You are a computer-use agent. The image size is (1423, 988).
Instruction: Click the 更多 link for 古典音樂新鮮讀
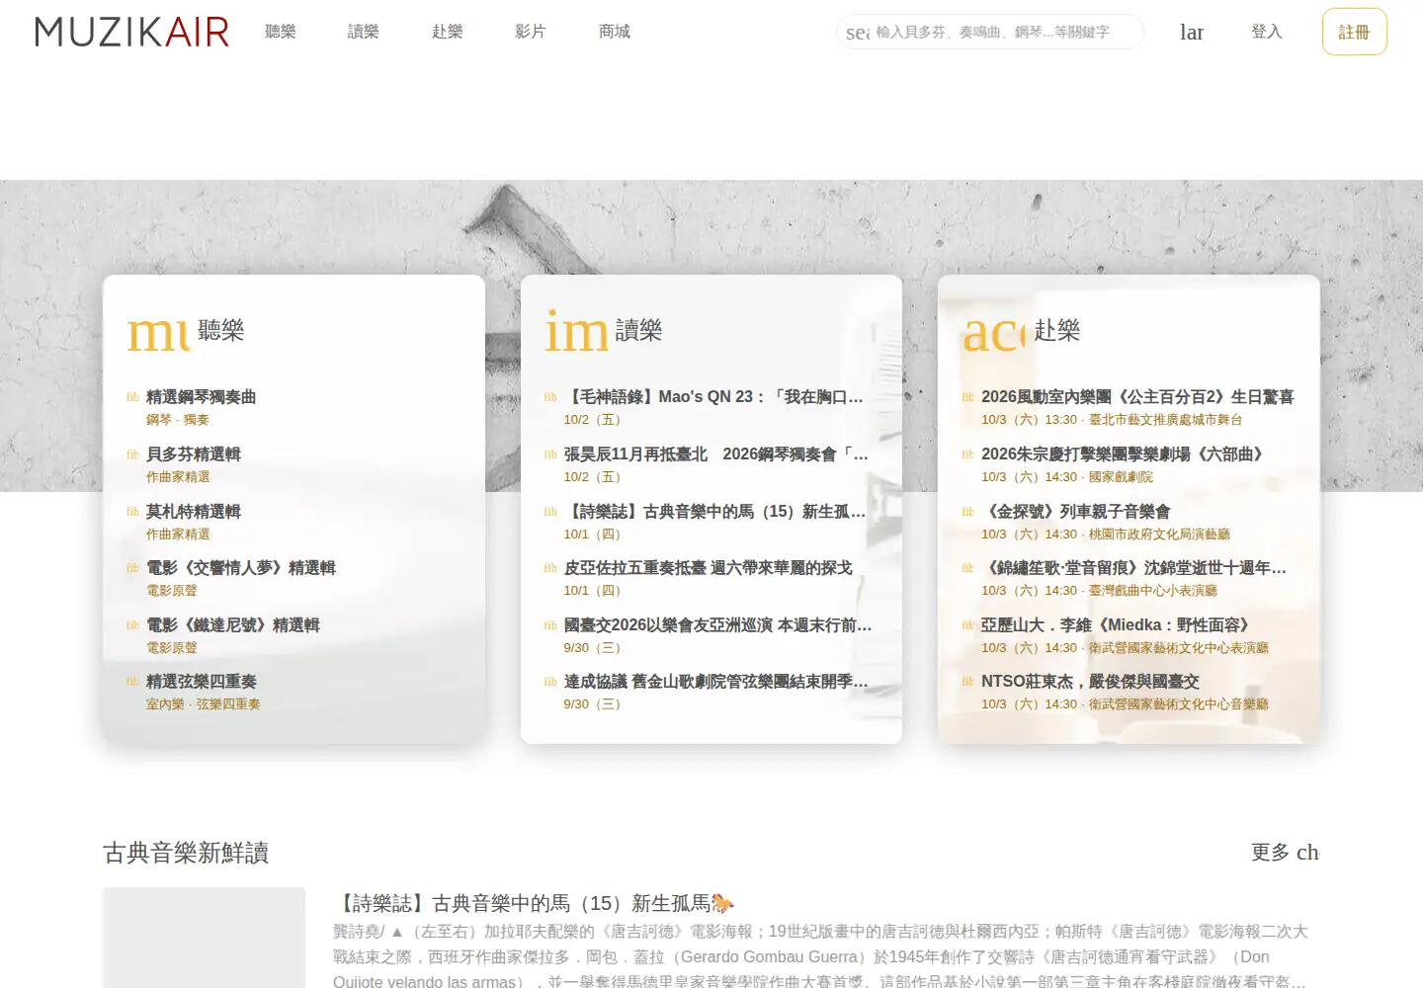click(1285, 853)
